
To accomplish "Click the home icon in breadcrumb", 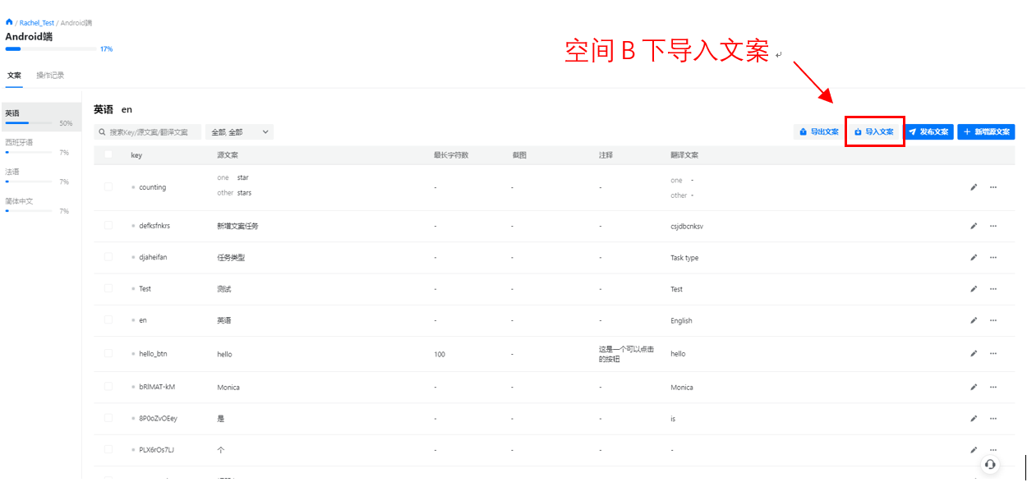I will [x=9, y=22].
